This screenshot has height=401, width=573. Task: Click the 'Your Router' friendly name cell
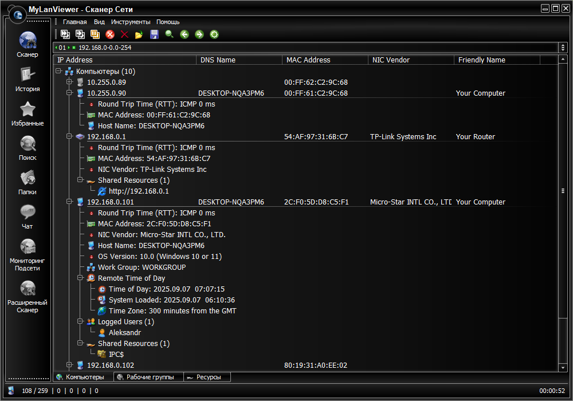point(476,136)
